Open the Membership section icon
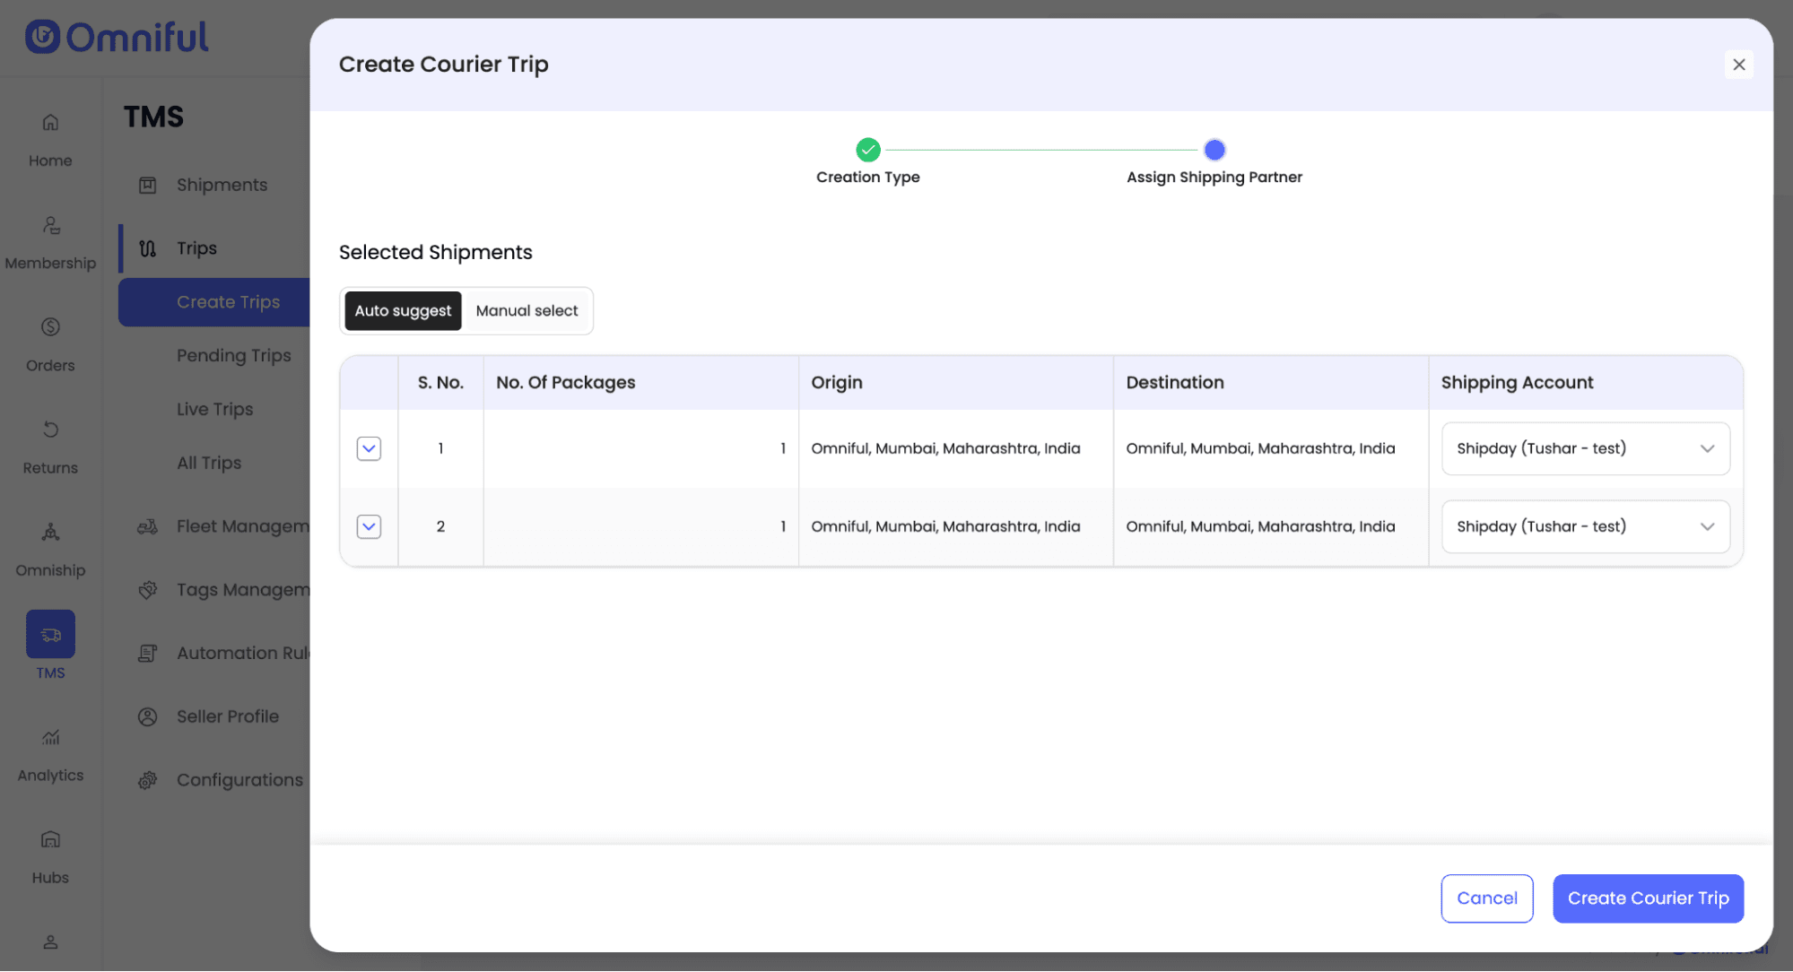 pos(50,225)
